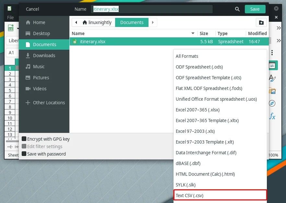The width and height of the screenshot is (286, 203).
Task: Click the Cancel button
Action: point(32,9)
